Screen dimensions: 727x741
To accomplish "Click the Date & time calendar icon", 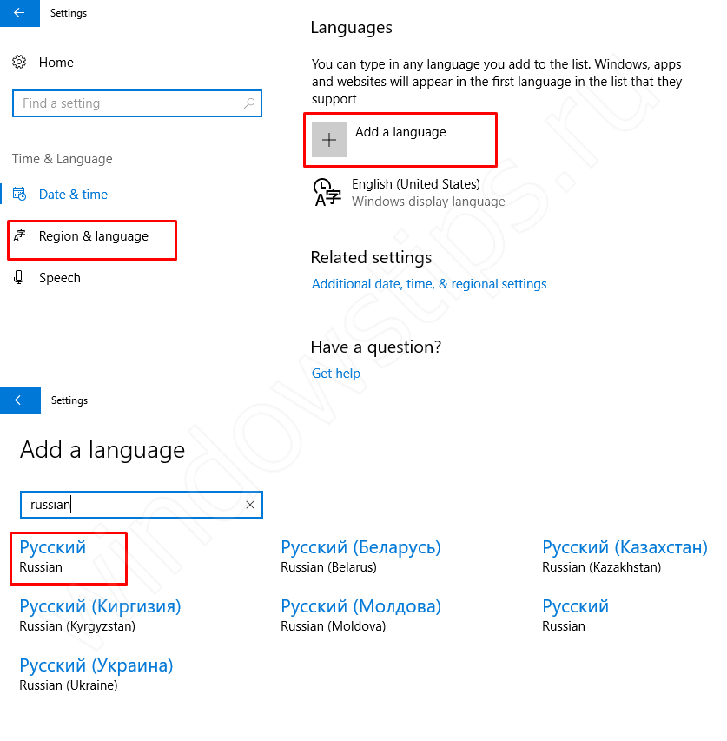I will coord(19,195).
